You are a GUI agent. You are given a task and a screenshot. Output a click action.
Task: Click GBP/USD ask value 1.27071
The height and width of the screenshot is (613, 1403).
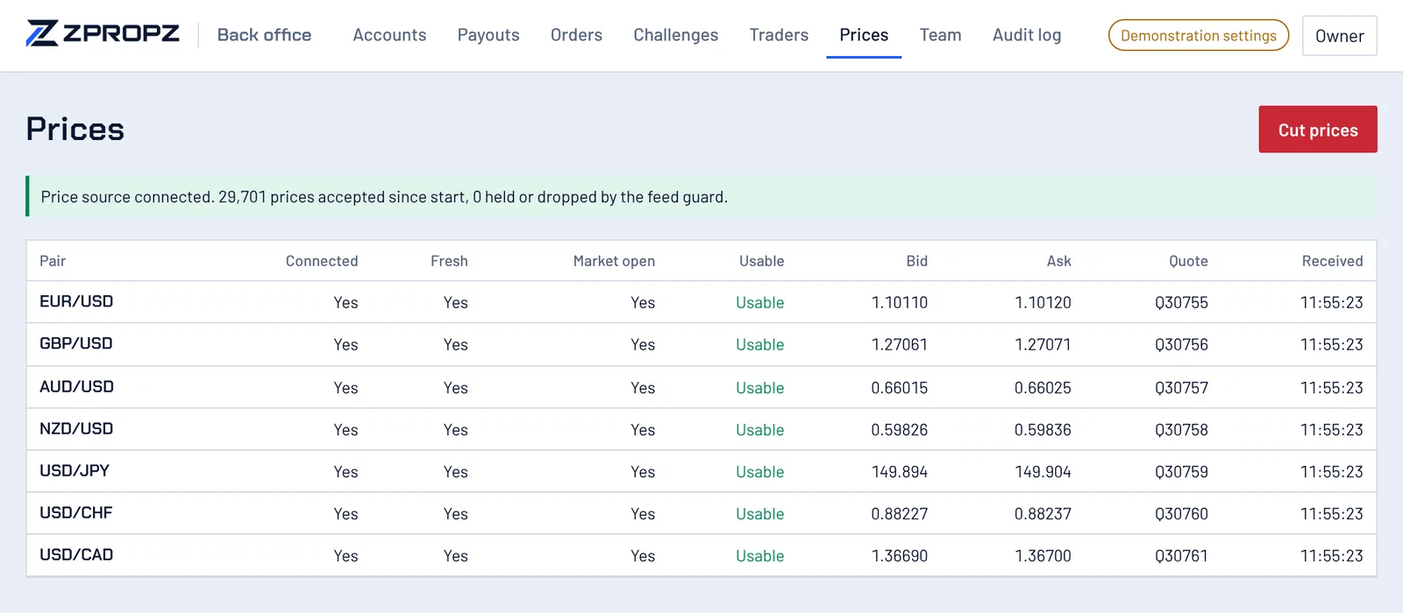pos(1043,344)
